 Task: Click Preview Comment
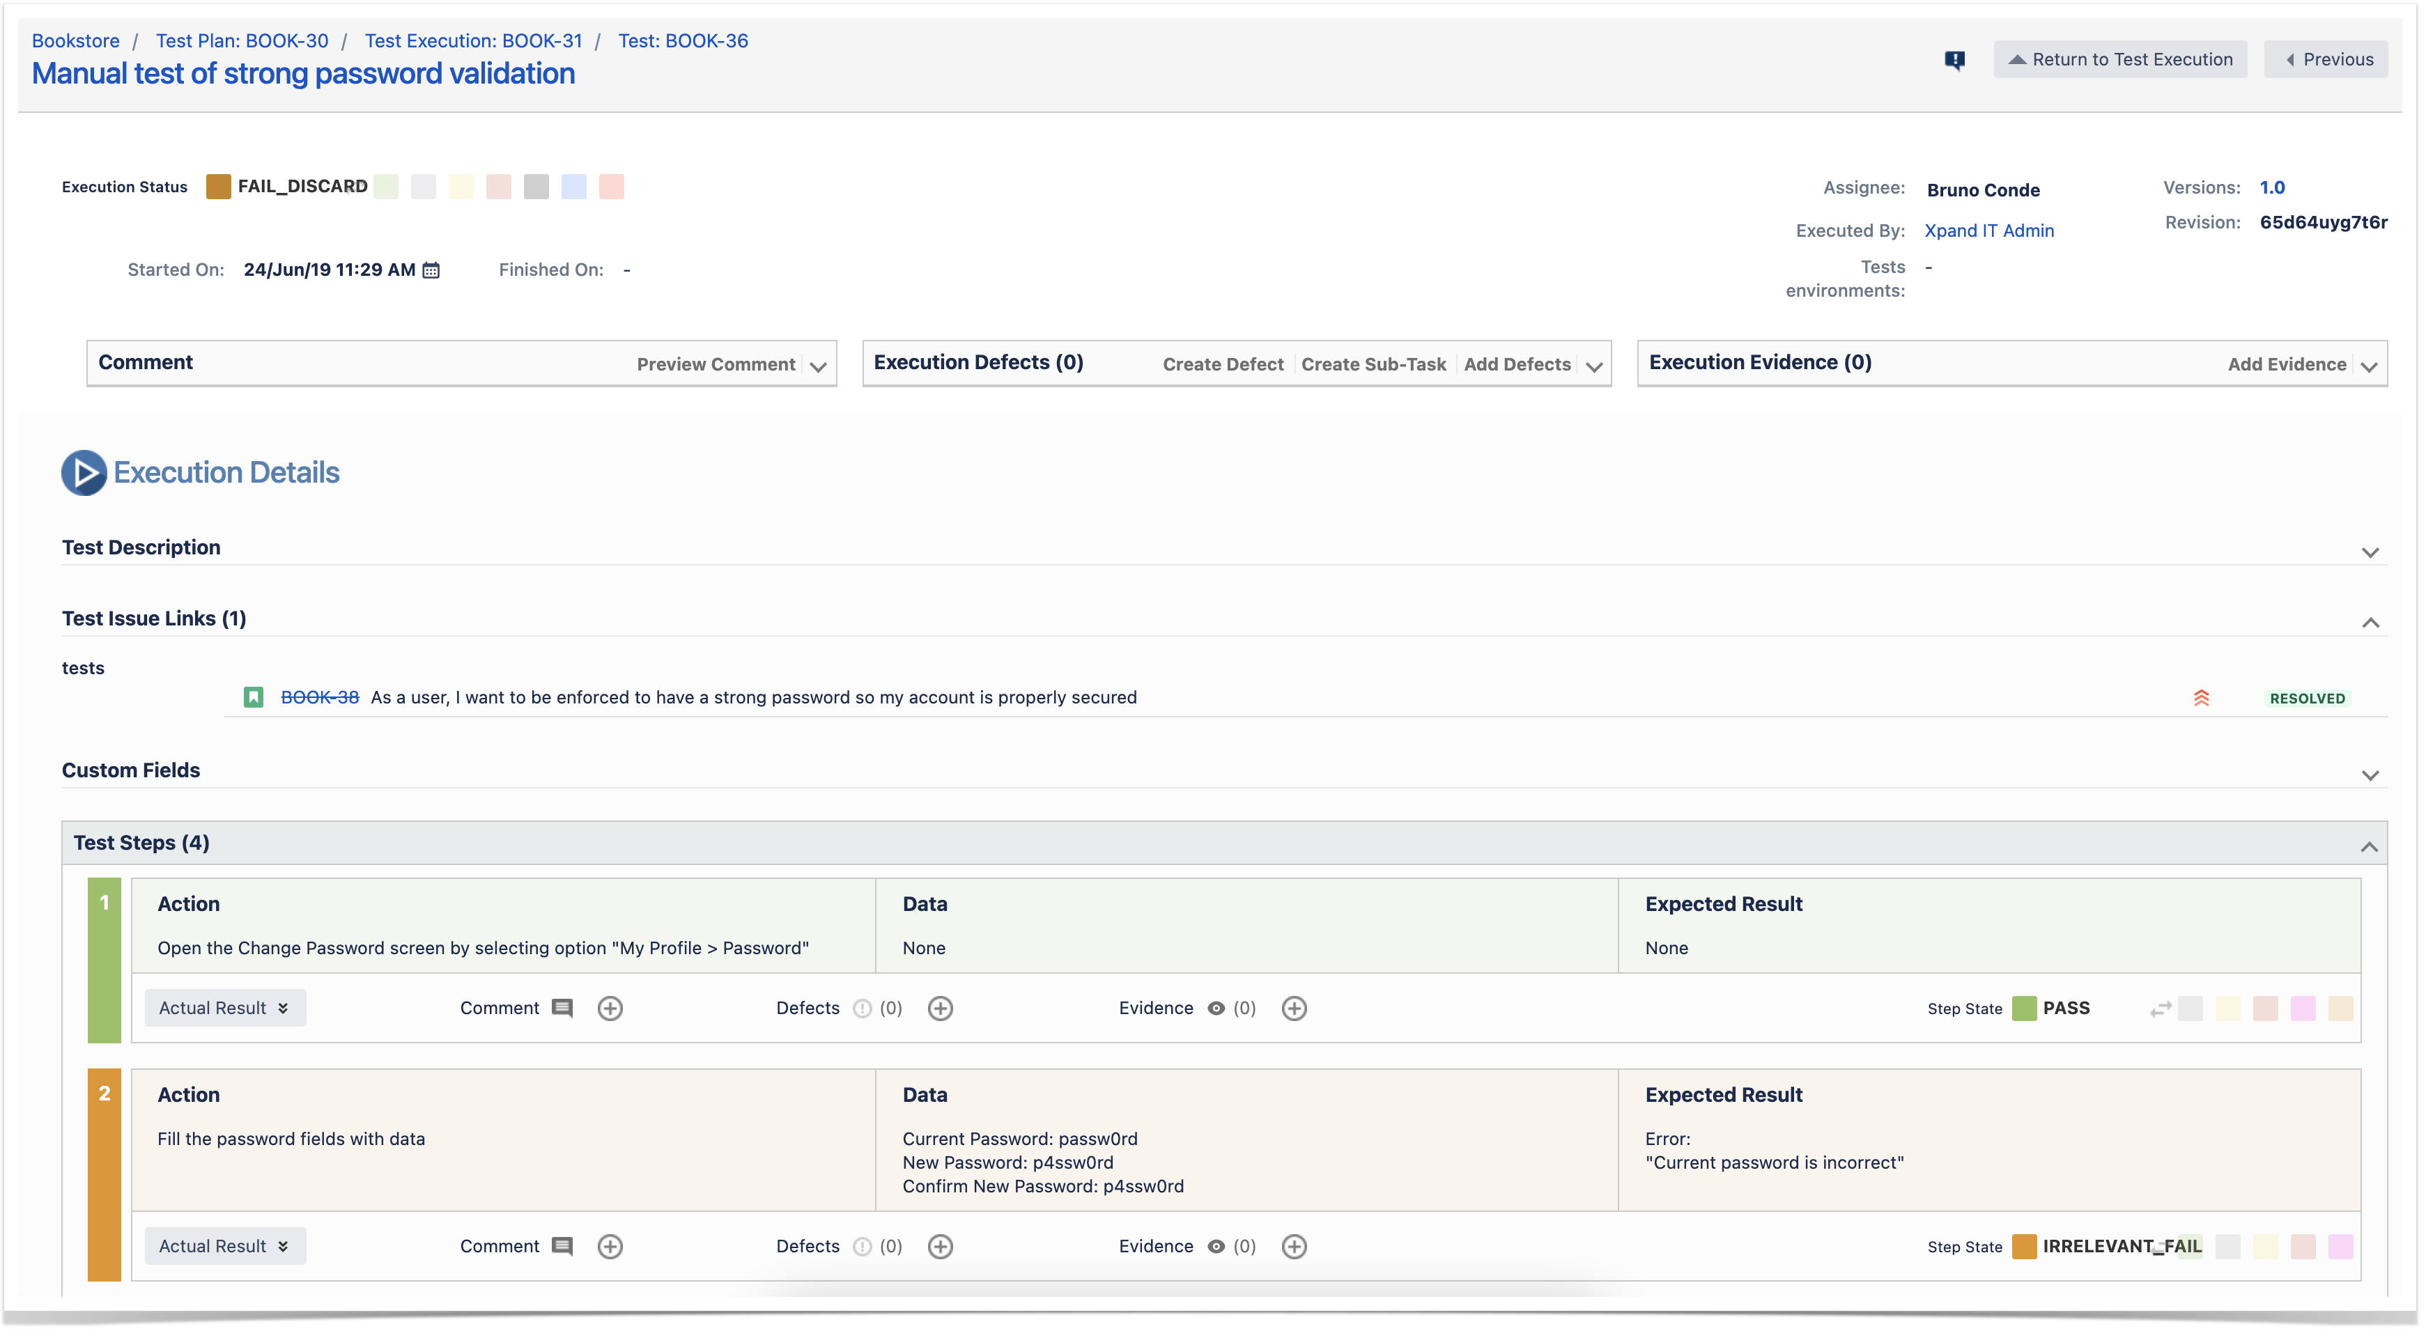pyautogui.click(x=716, y=364)
